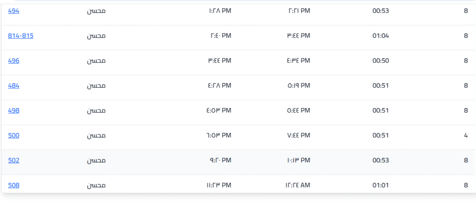Select the 500 link

(x=13, y=135)
